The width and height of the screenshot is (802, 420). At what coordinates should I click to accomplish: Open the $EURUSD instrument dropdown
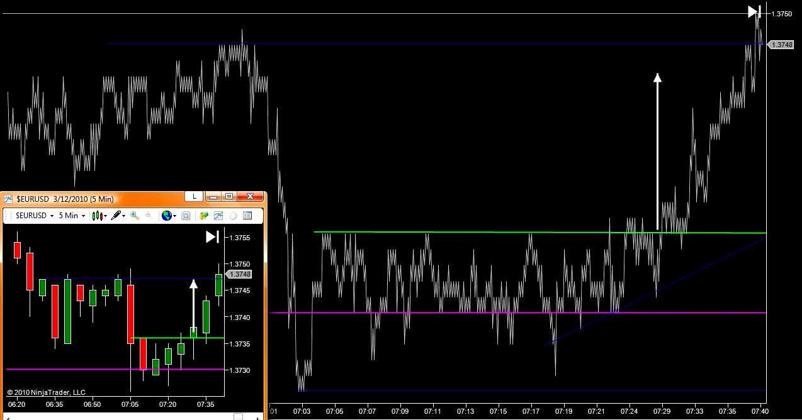tap(35, 216)
